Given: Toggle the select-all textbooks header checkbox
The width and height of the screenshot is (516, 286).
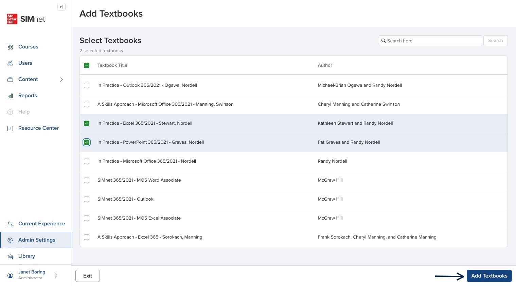Looking at the screenshot, I should pyautogui.click(x=87, y=65).
